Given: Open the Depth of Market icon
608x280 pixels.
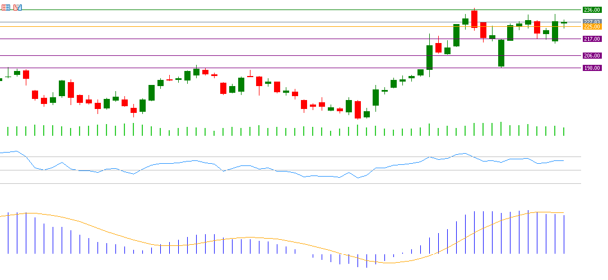Looking at the screenshot, I should 17,7.
